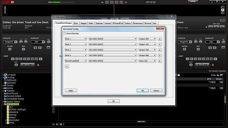Adjust the left deck Filter knob
The image size is (228, 128).
tap(10, 49)
